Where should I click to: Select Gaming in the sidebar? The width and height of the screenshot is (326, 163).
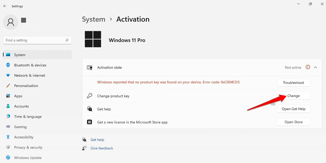coord(37,127)
